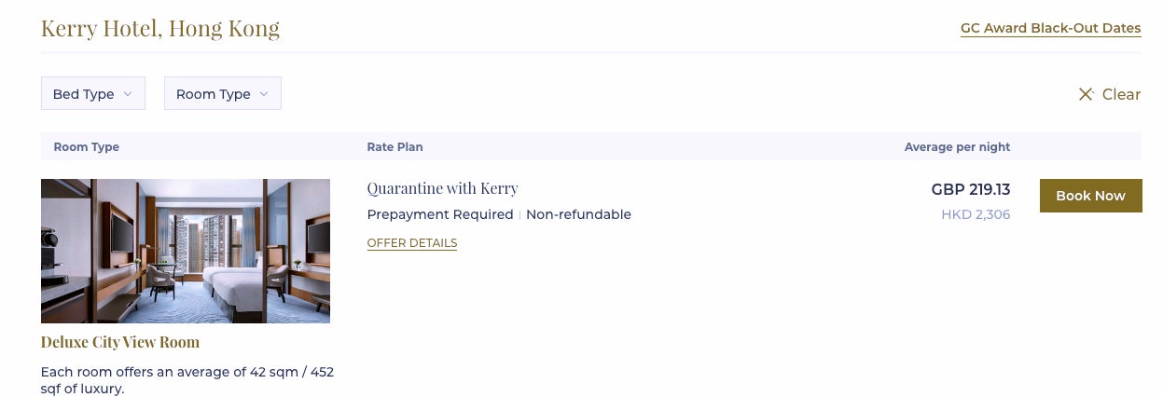The width and height of the screenshot is (1163, 397).
Task: Open the Bed Type filter dropdown
Action: pyautogui.click(x=93, y=93)
